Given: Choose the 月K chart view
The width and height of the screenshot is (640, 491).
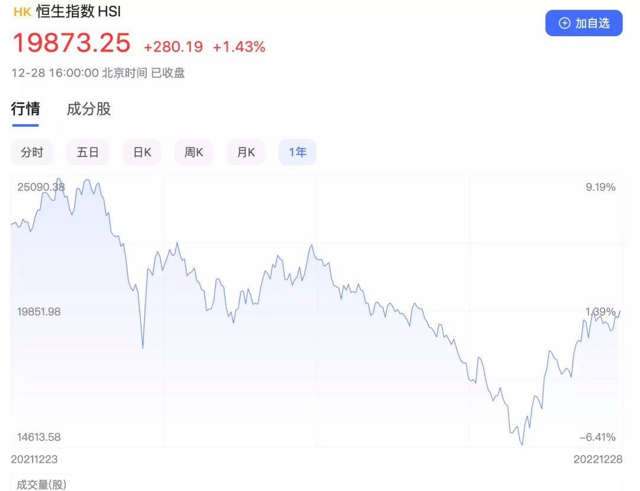Looking at the screenshot, I should 246,152.
